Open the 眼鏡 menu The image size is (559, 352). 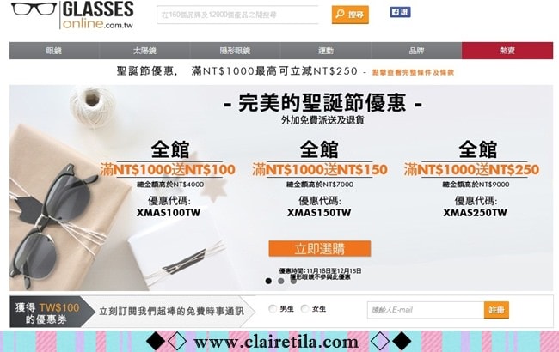54,51
